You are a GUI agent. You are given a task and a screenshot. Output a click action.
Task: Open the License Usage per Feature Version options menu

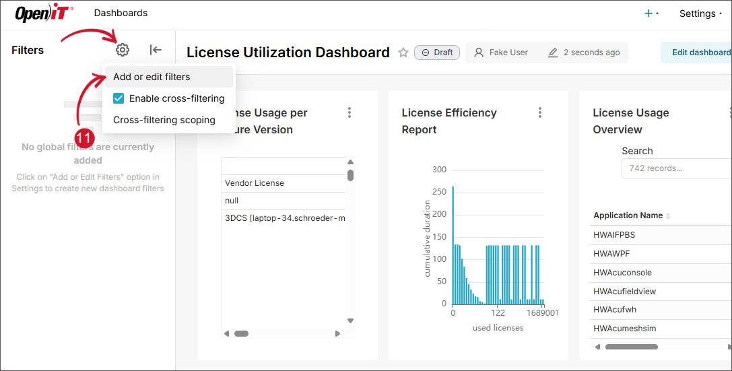350,112
